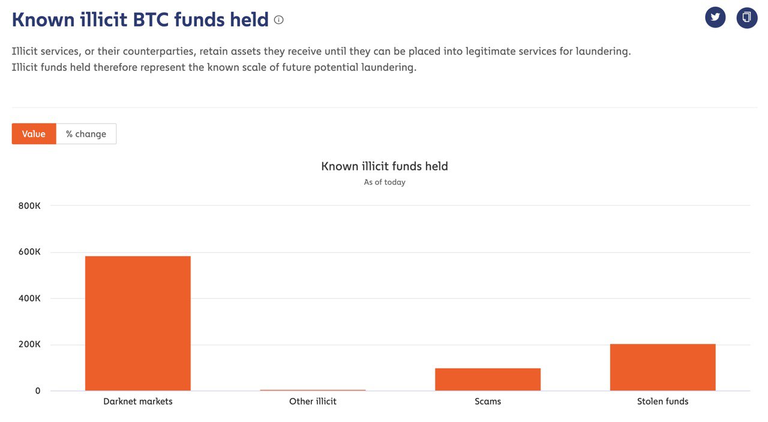768x422 pixels.
Task: Share the chart on Twitter
Action: coord(715,17)
